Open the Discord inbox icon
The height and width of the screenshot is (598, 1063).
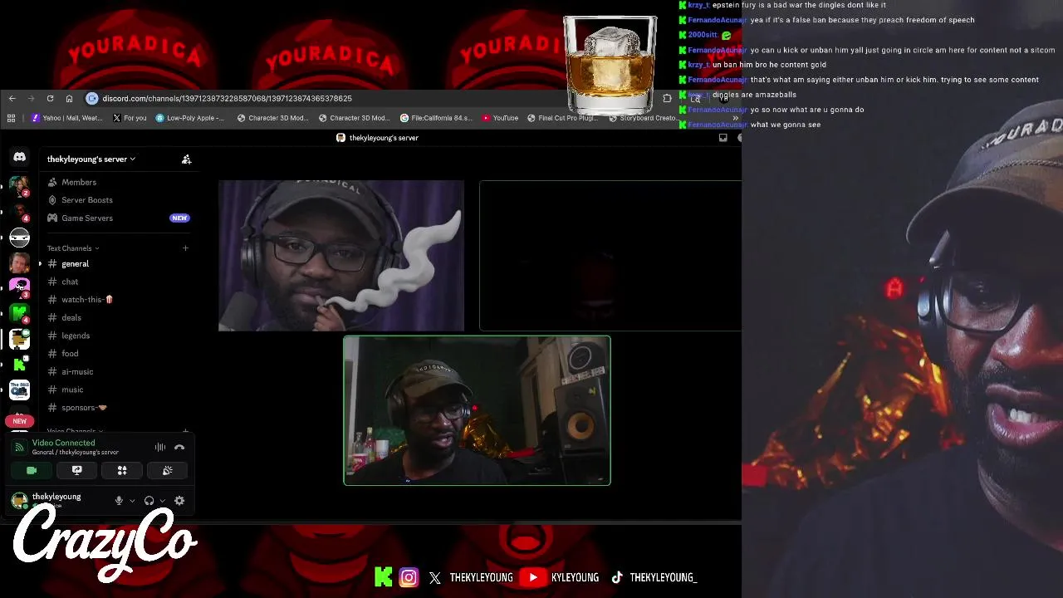[x=723, y=138]
